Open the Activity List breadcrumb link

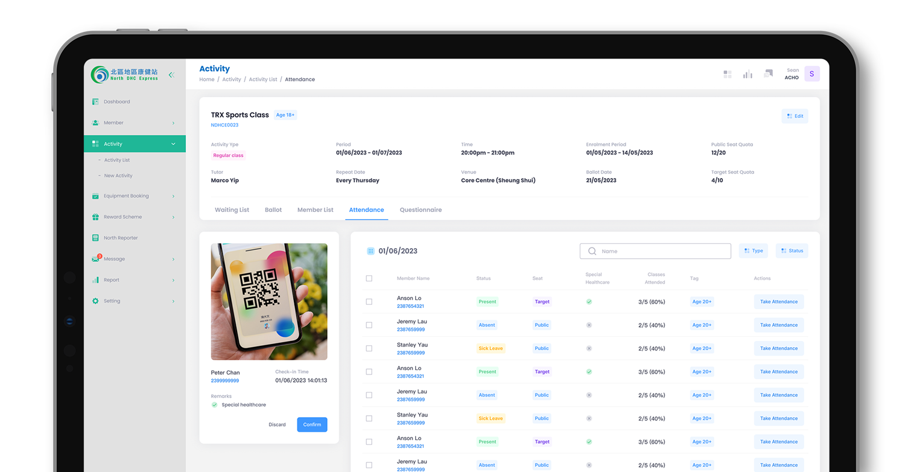pos(263,80)
